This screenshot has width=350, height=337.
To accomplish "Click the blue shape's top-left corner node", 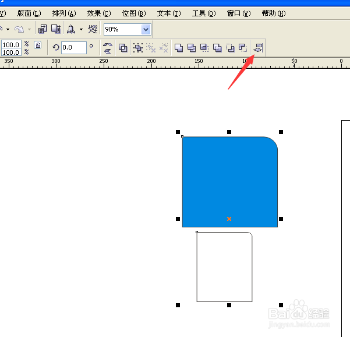I will tap(182, 136).
